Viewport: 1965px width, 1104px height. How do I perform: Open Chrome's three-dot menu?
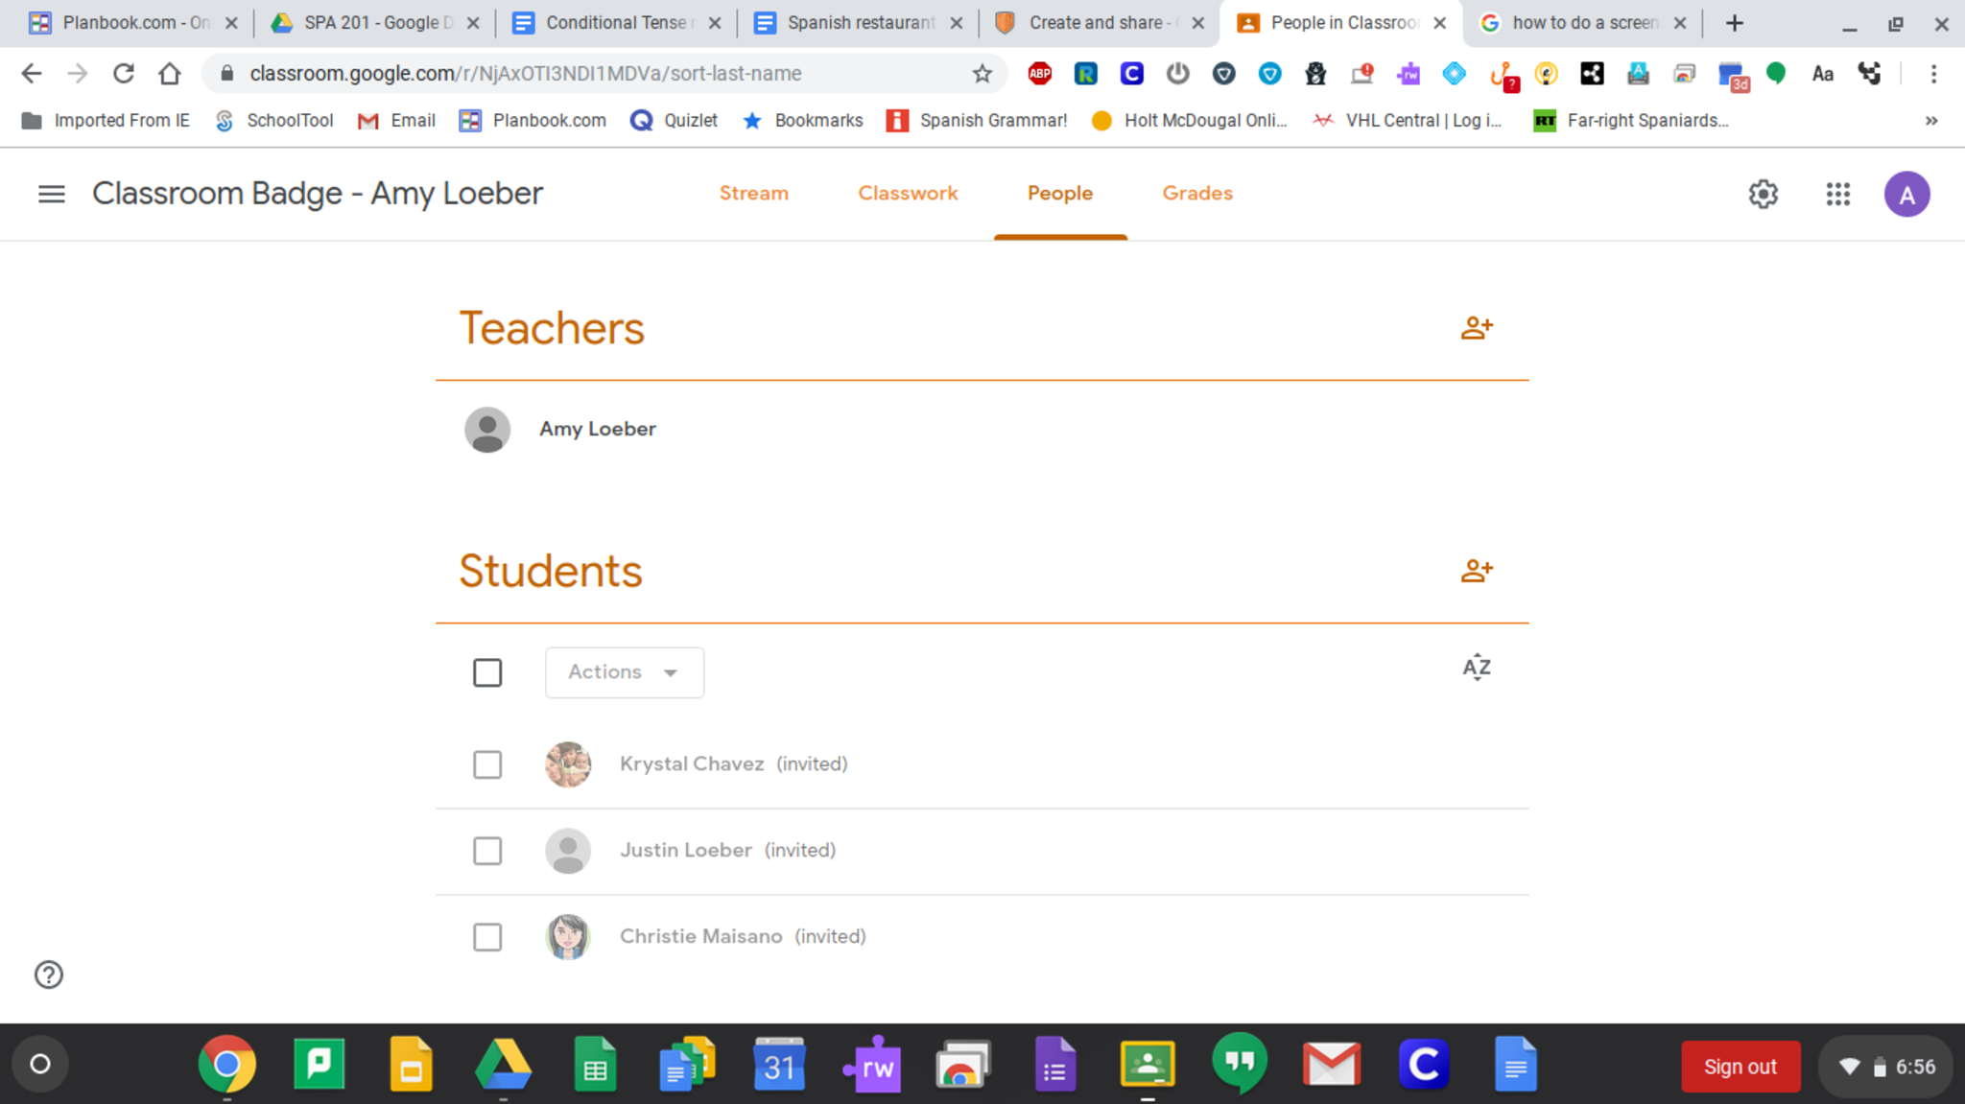(x=1933, y=74)
